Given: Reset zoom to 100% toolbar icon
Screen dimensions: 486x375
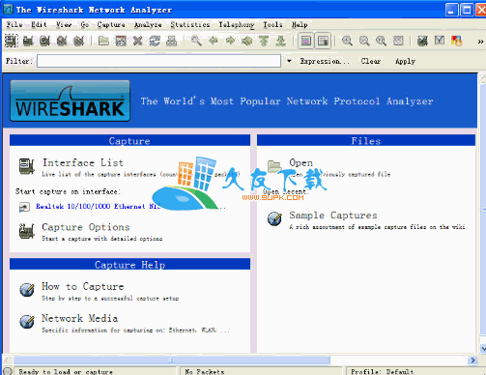Looking at the screenshot, I should (382, 41).
